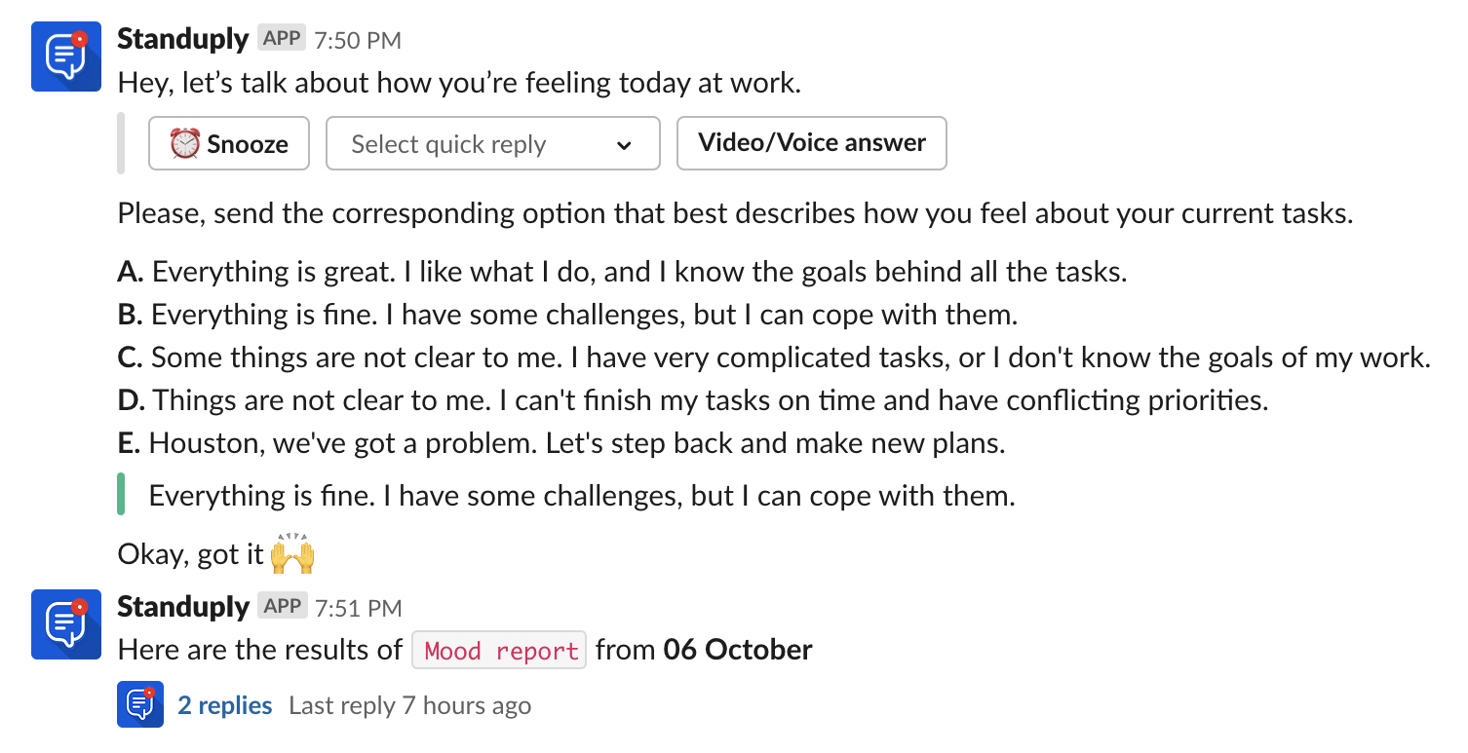Click the small Standuply avatar beside 2 replies
The image size is (1468, 753).
tap(140, 704)
